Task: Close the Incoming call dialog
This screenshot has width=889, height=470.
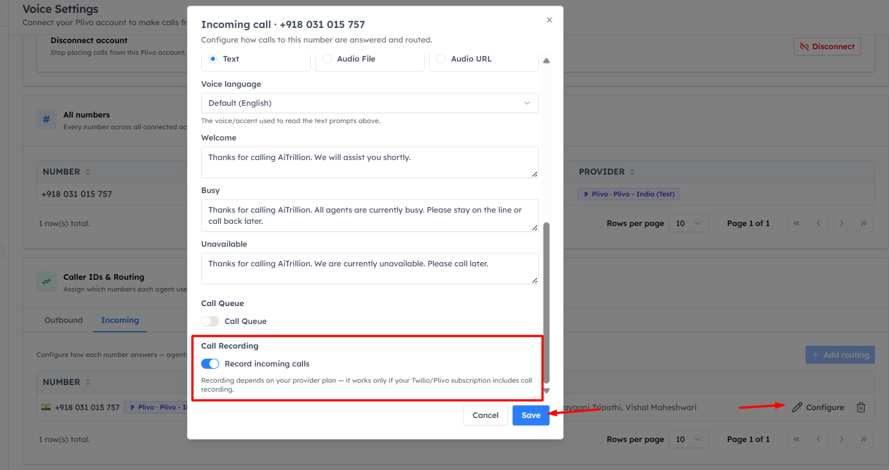Action: click(550, 20)
